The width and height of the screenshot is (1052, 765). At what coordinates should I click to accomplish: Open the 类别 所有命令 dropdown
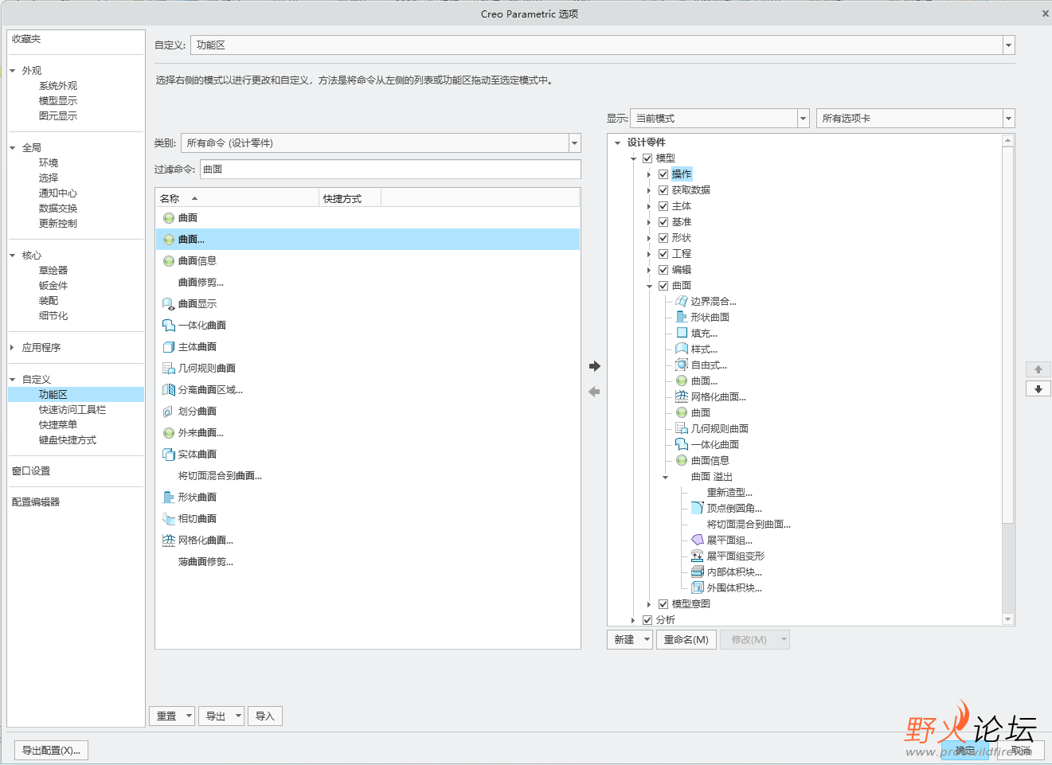point(575,143)
